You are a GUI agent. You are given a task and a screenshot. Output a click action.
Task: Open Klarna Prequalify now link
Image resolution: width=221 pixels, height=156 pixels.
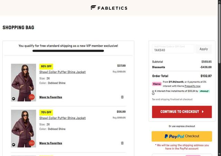click(192, 86)
